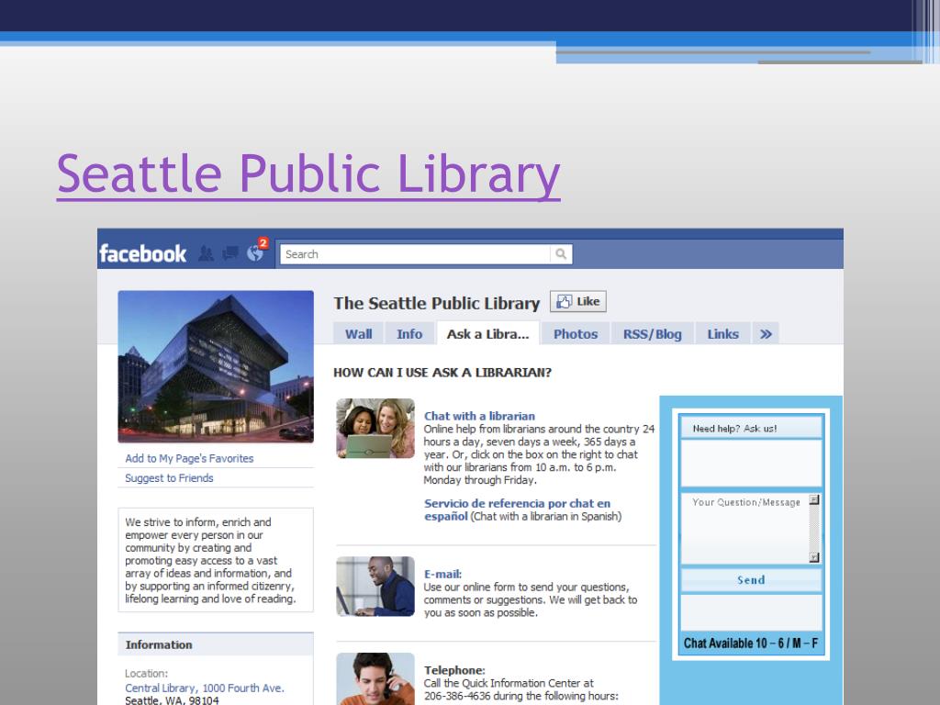The height and width of the screenshot is (705, 940).
Task: Open the friend requests icon
Action: click(x=207, y=253)
